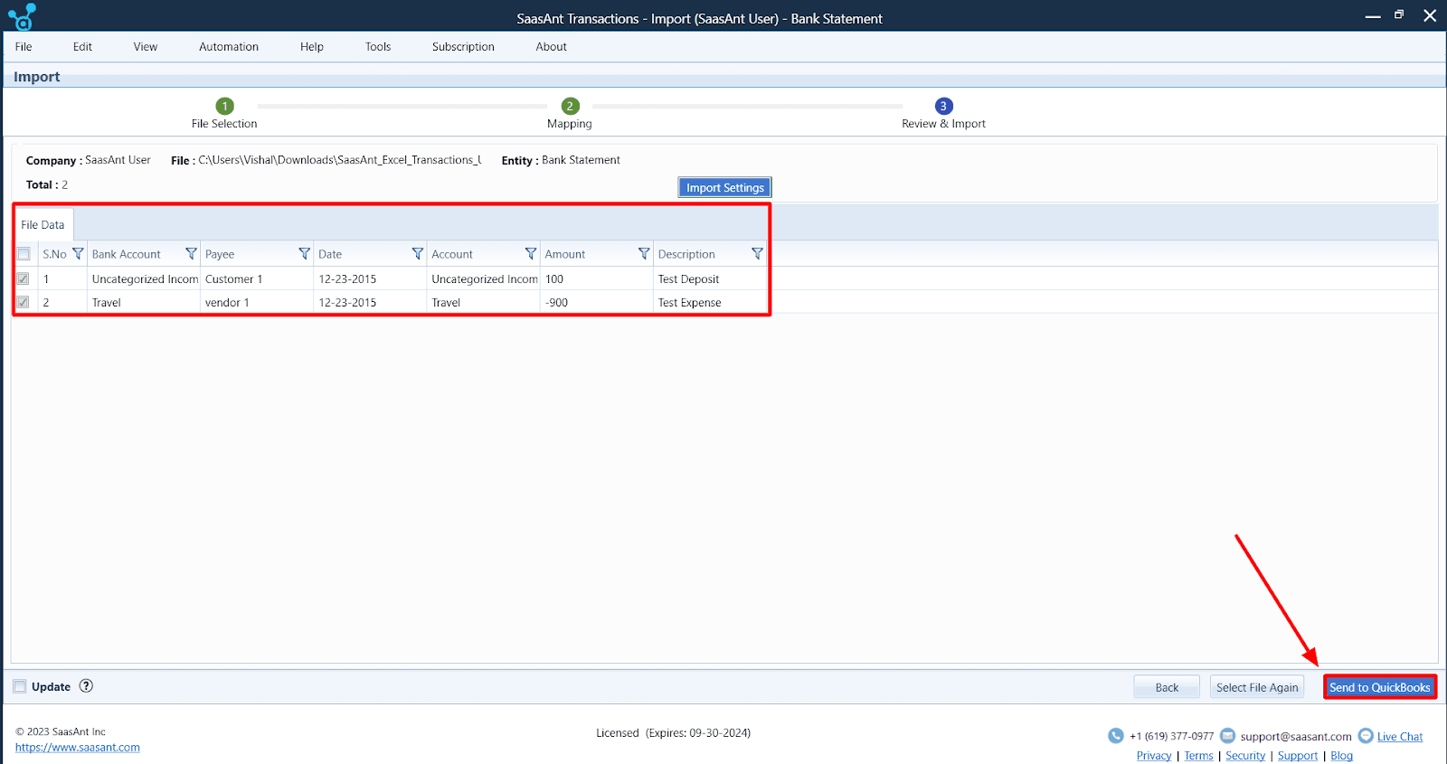Image resolution: width=1447 pixels, height=764 pixels.
Task: Open the Edit menu
Action: [82, 47]
